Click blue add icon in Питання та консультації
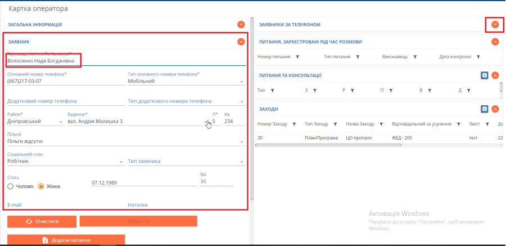This screenshot has height=246, width=506. point(484,75)
